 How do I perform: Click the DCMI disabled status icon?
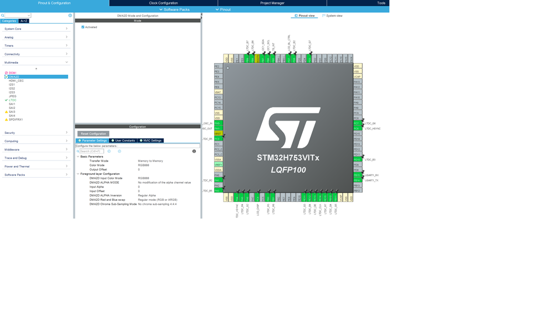pyautogui.click(x=6, y=73)
